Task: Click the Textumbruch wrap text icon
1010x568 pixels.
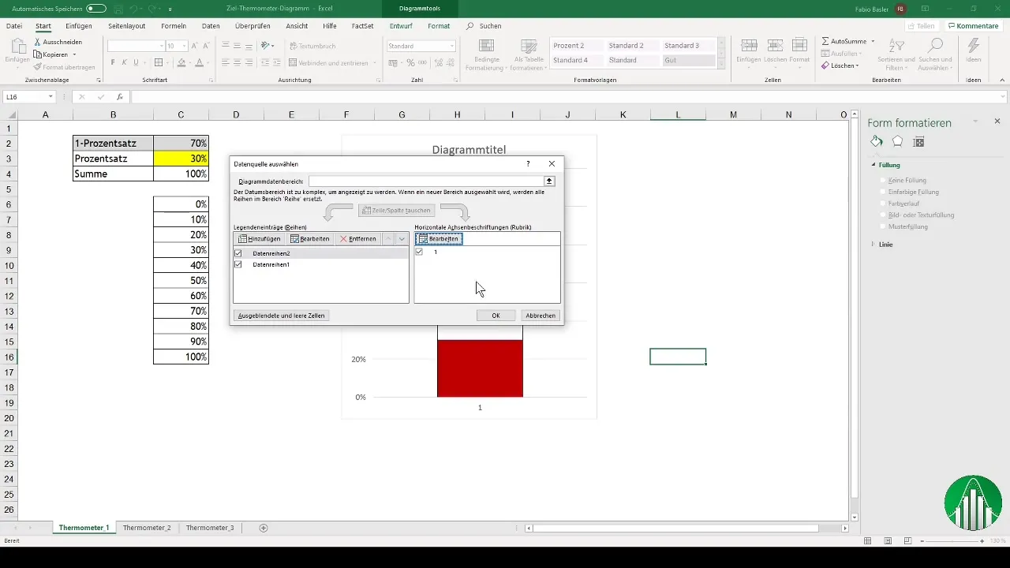Action: 293,46
